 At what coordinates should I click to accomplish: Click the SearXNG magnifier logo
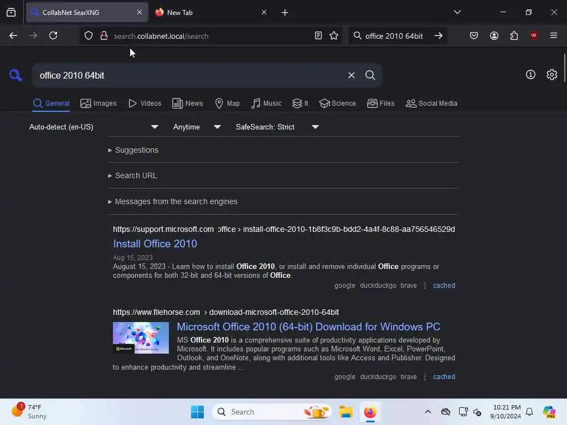[15, 75]
